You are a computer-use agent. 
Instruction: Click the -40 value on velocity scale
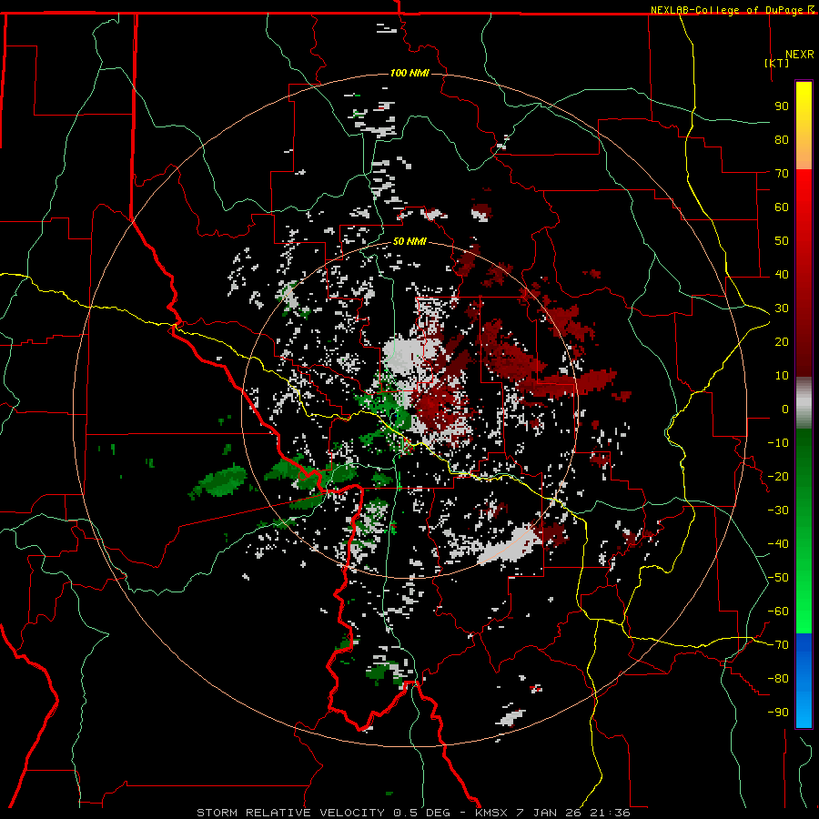pyautogui.click(x=778, y=544)
